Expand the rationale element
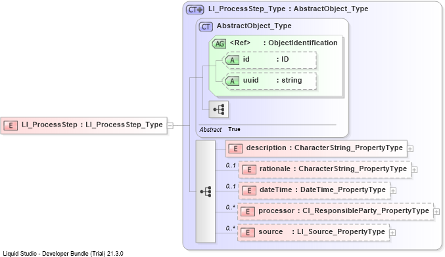This screenshot has height=257, width=445. coord(414,170)
